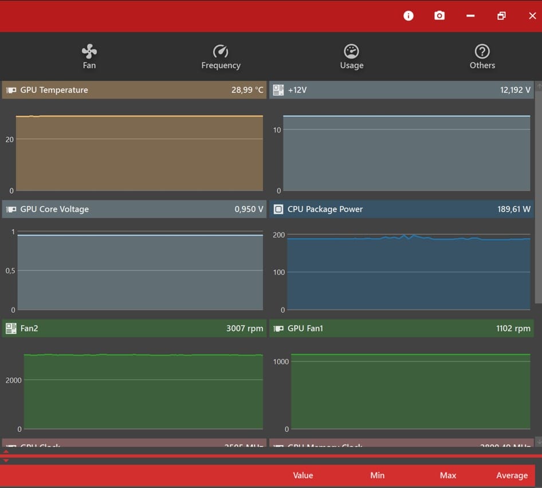Image resolution: width=542 pixels, height=488 pixels.
Task: Click the GPU Temperature graphics card icon
Action: (x=11, y=90)
